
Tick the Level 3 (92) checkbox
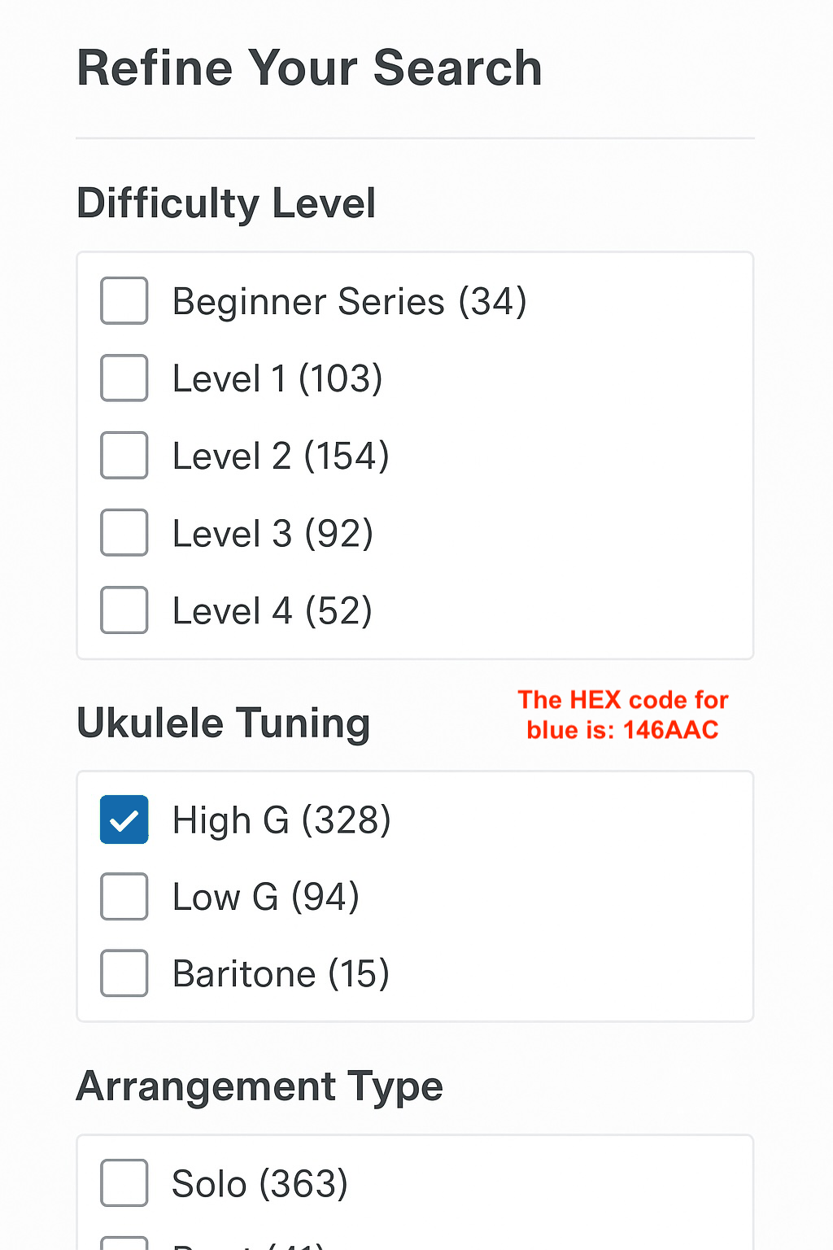tap(124, 532)
